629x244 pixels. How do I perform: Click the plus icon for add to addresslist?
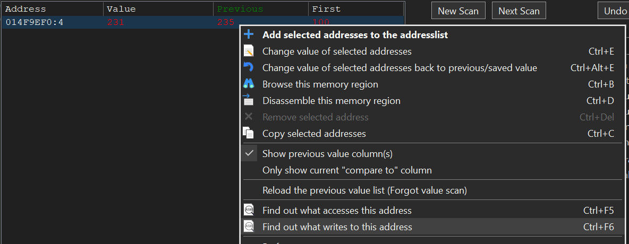tap(249, 35)
